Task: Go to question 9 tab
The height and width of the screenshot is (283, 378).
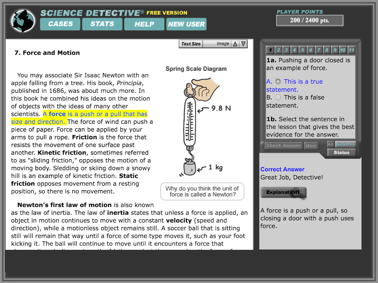Action: coord(335,50)
